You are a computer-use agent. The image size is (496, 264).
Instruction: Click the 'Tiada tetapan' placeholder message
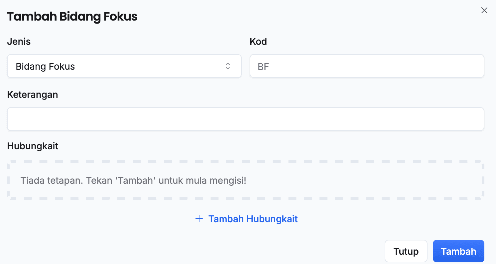(133, 181)
